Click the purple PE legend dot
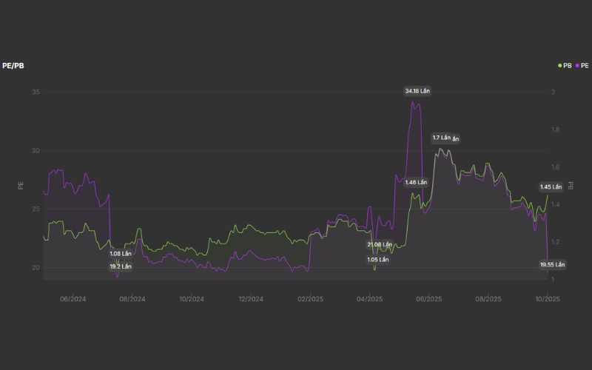Viewport: 592px width, 370px height. click(576, 66)
